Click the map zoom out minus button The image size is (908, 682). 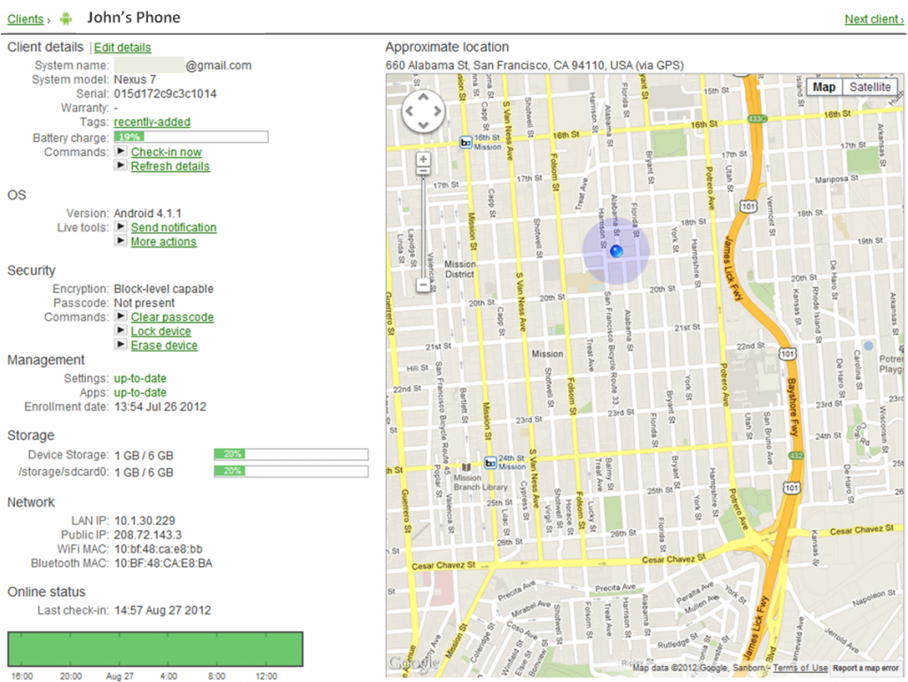click(x=423, y=286)
